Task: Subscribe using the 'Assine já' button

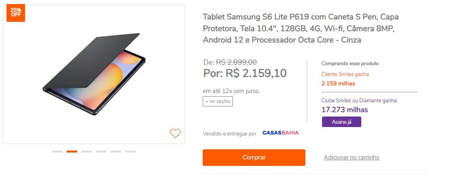Action: pyautogui.click(x=341, y=122)
